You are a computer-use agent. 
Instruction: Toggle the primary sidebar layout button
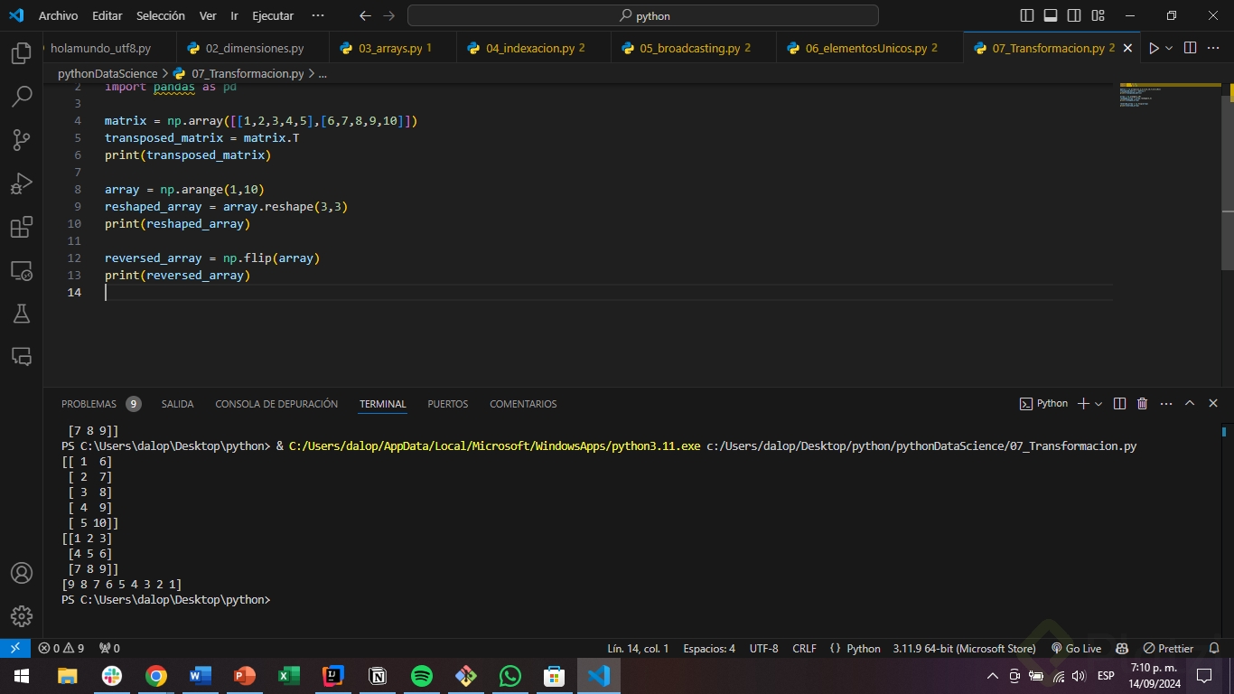click(1027, 15)
